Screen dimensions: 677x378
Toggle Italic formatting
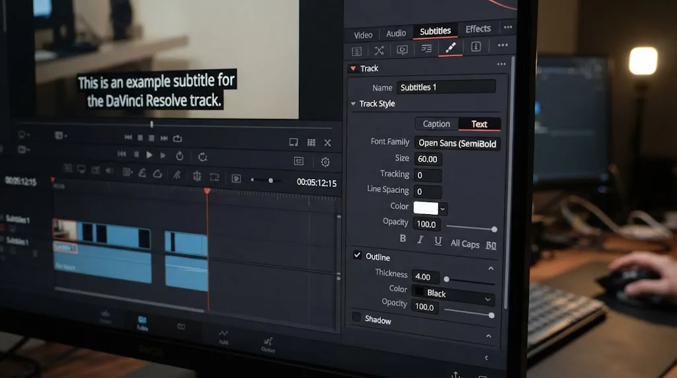click(420, 240)
